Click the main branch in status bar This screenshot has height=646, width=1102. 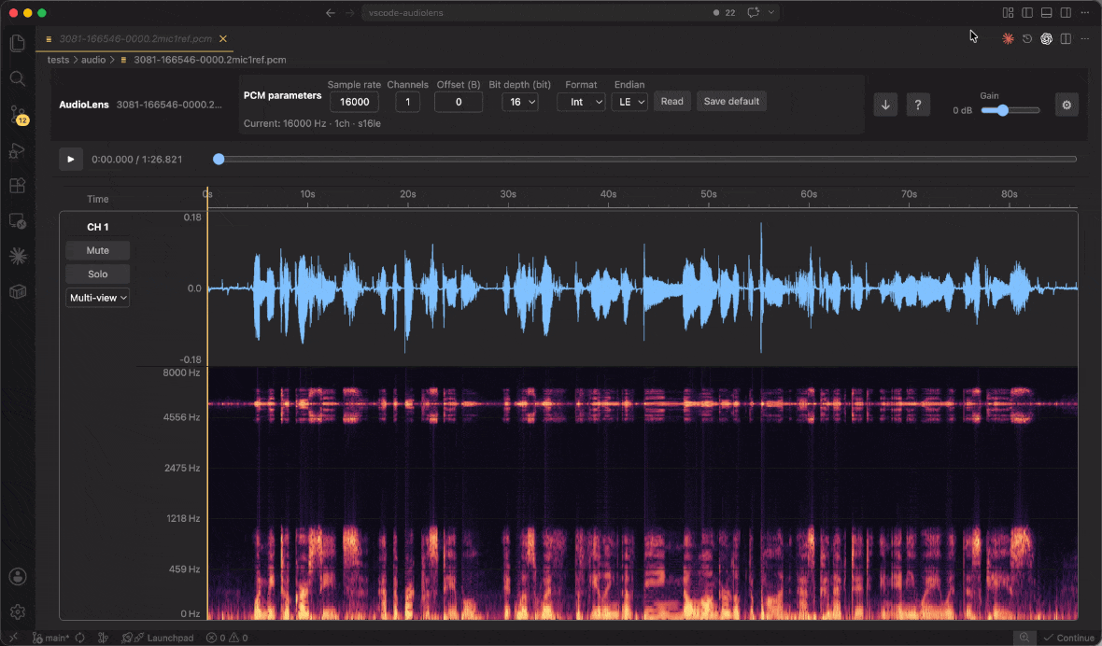(50, 638)
